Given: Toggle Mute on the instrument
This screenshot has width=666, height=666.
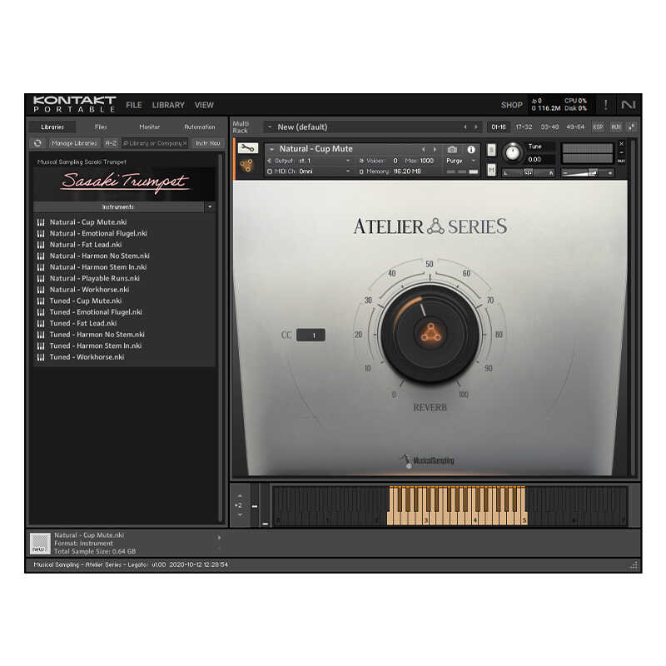Looking at the screenshot, I should pos(491,170).
